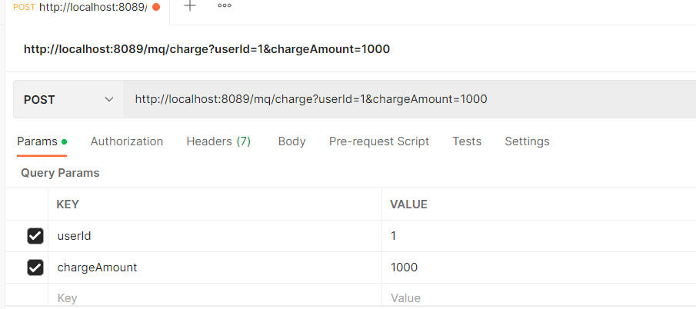This screenshot has width=696, height=309.
Task: Select the Body tab
Action: pos(291,141)
